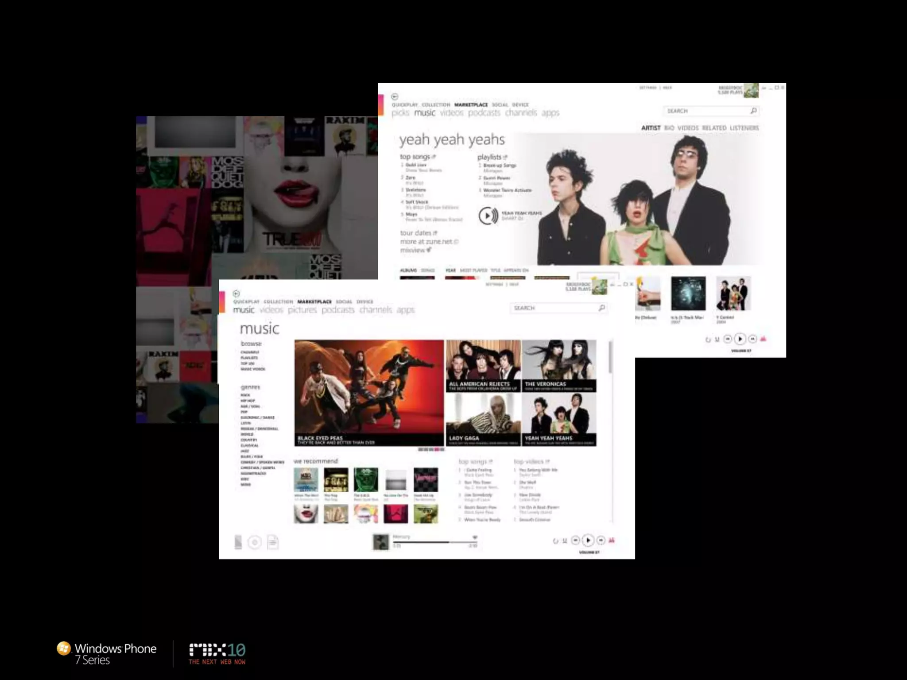
Task: Open the pictures tab in the front window
Action: coord(302,310)
